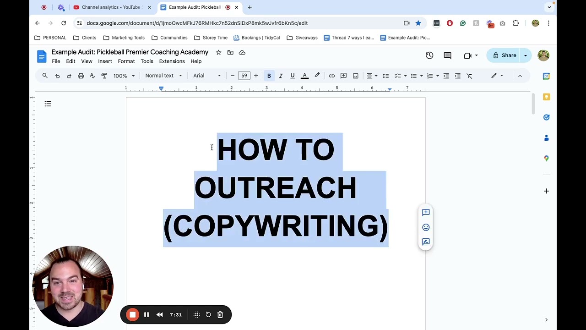Open the Bookings TidyCal bookmark
Screen dimensions: 586x330
[256, 38]
